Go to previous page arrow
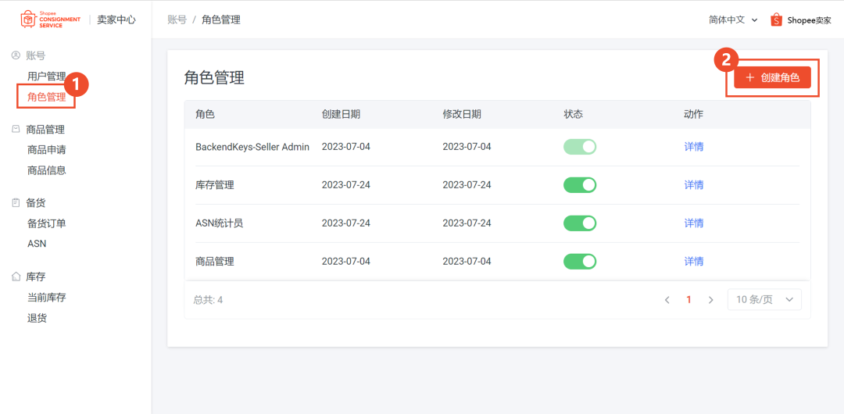Image resolution: width=844 pixels, height=414 pixels. click(x=667, y=300)
